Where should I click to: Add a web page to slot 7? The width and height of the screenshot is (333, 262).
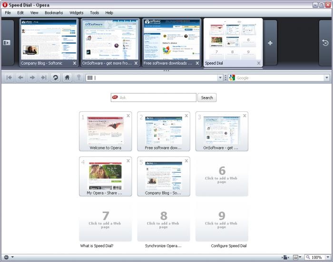pos(105,222)
